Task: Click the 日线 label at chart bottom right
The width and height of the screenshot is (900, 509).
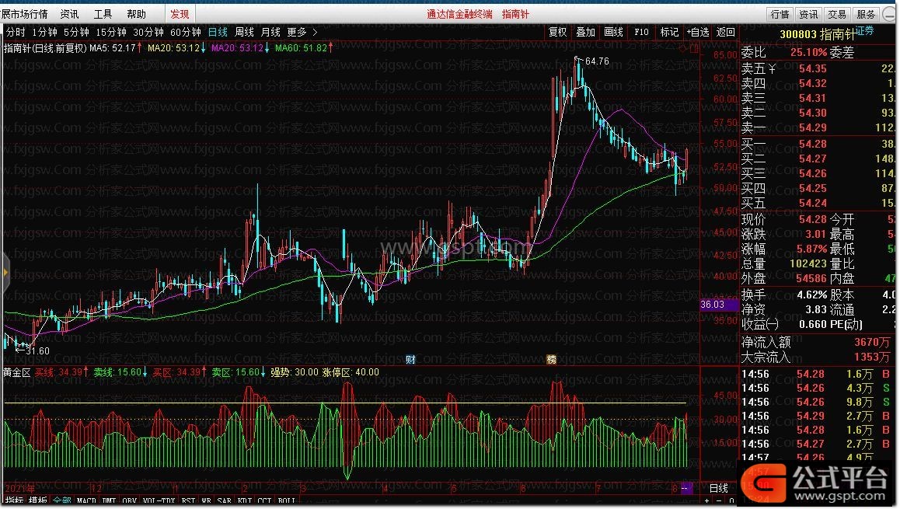Action: tap(719, 488)
